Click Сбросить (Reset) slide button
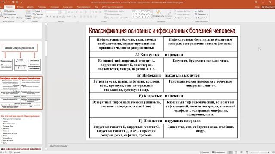The width and height of the screenshot is (275, 154). [38, 14]
